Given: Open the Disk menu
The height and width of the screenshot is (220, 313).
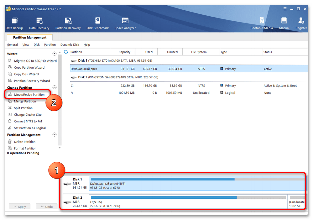Looking at the screenshot, I should [37, 45].
